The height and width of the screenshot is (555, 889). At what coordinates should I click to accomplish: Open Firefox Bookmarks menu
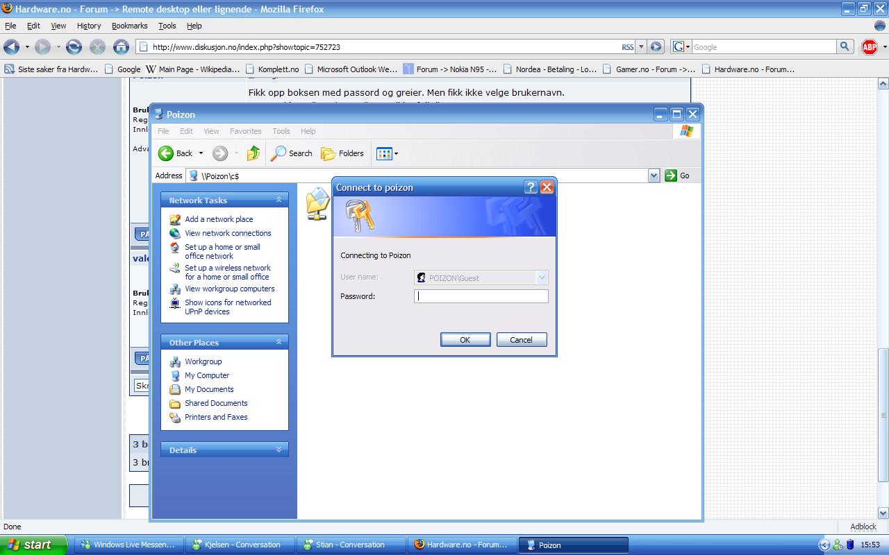pos(130,26)
